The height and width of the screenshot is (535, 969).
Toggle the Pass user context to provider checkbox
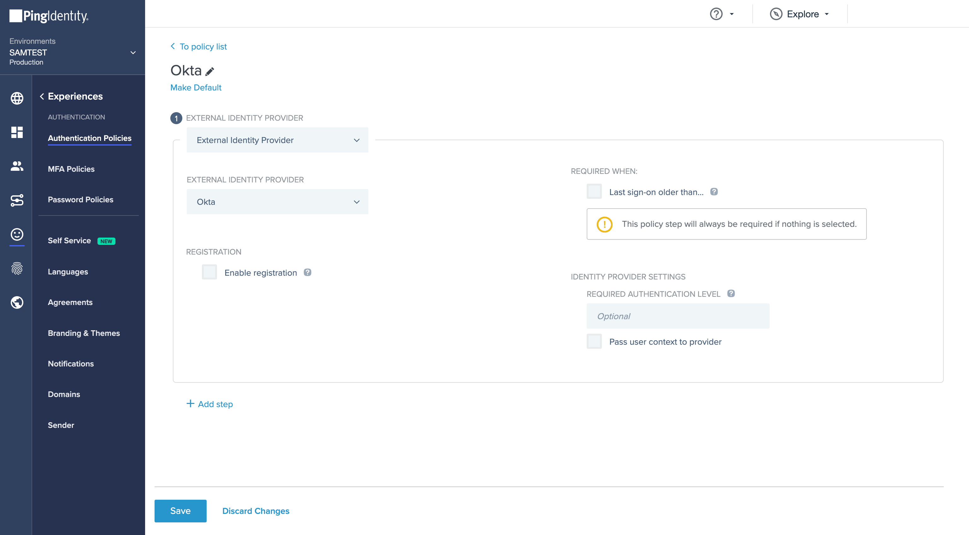pyautogui.click(x=594, y=341)
